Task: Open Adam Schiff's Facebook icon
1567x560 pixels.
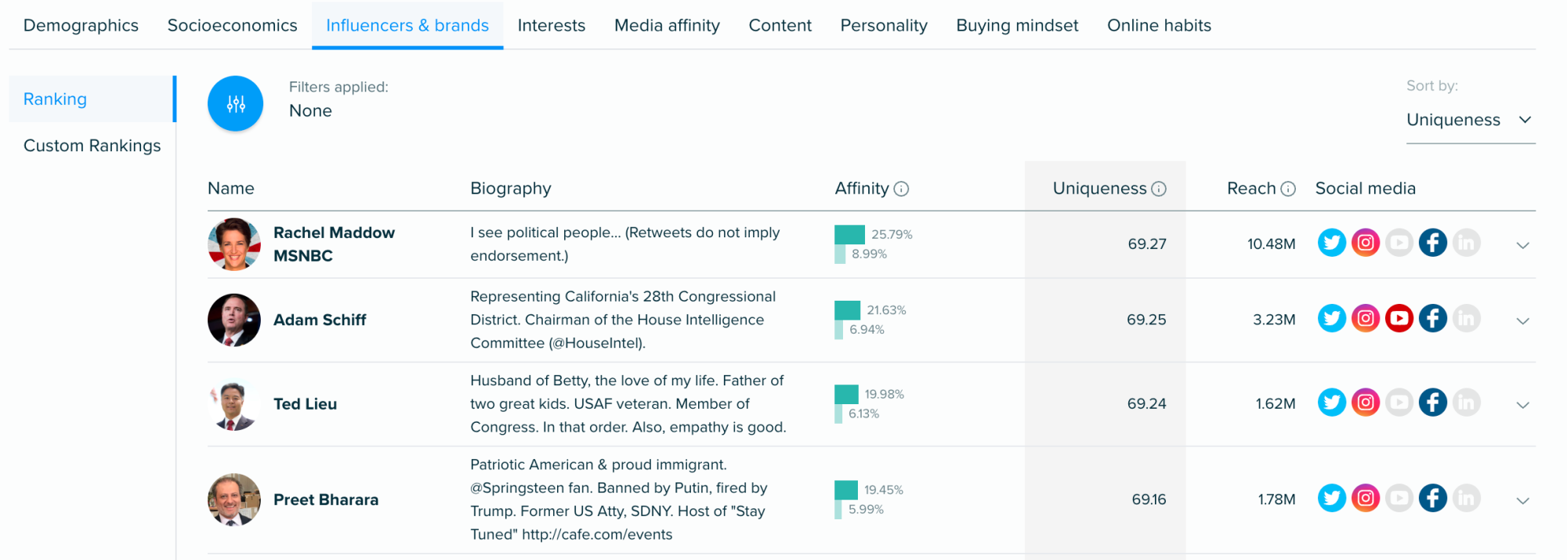Action: pyautogui.click(x=1432, y=318)
